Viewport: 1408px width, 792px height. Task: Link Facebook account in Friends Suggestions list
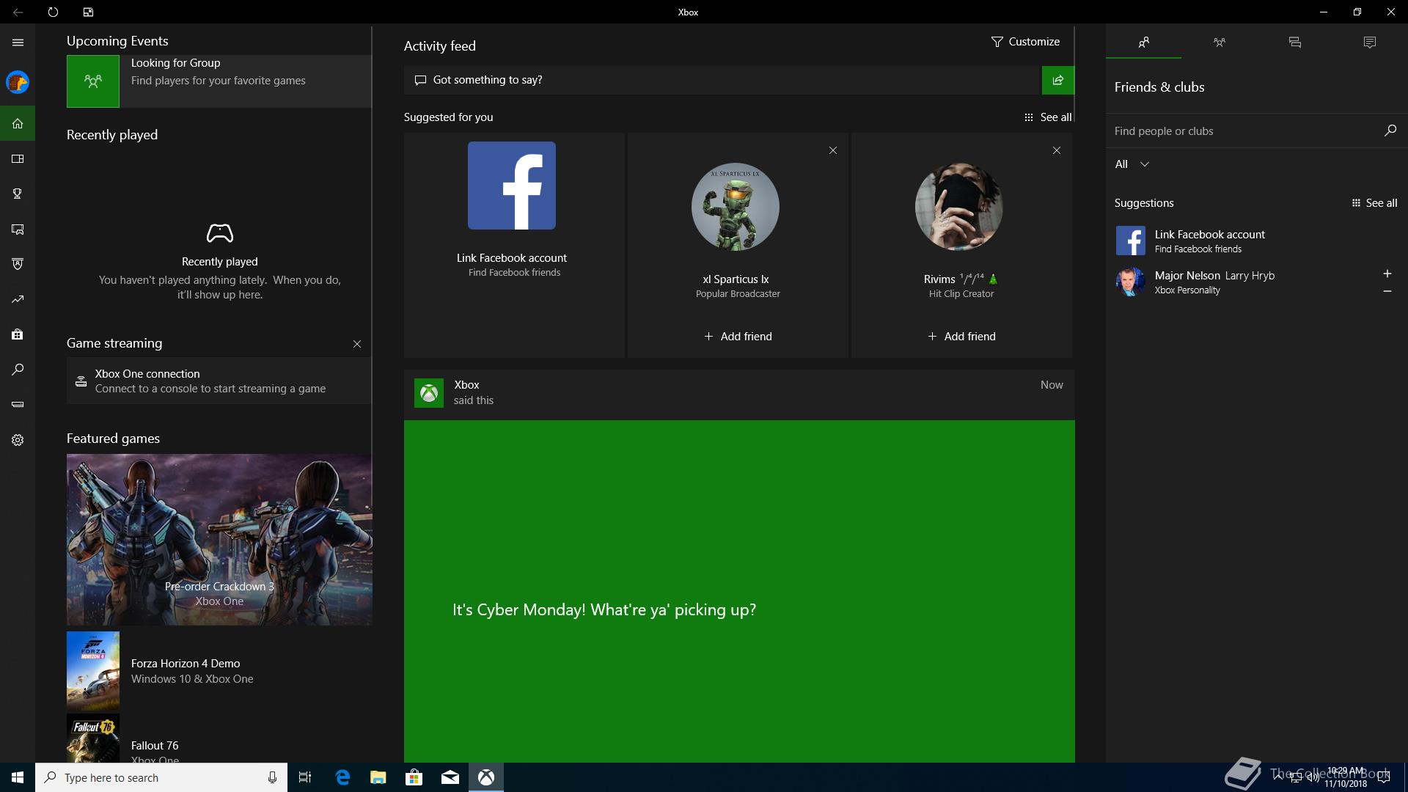[1257, 241]
